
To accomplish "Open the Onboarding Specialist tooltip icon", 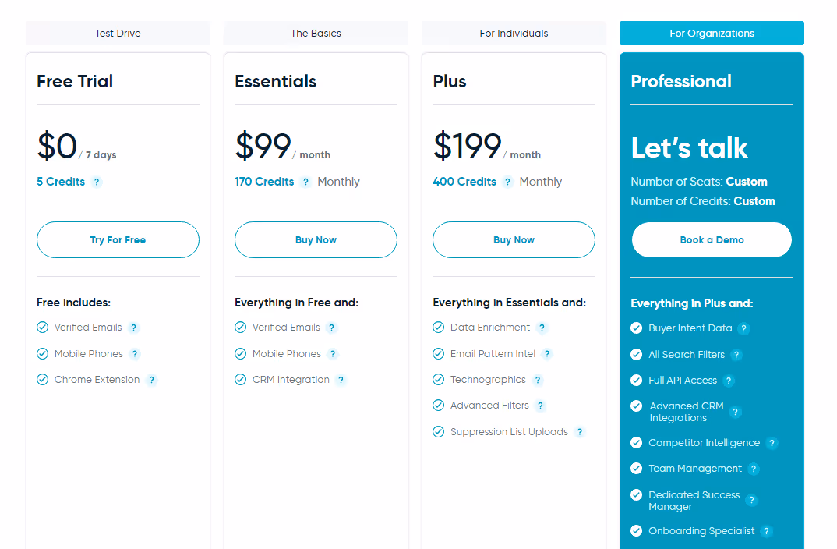I will click(766, 531).
